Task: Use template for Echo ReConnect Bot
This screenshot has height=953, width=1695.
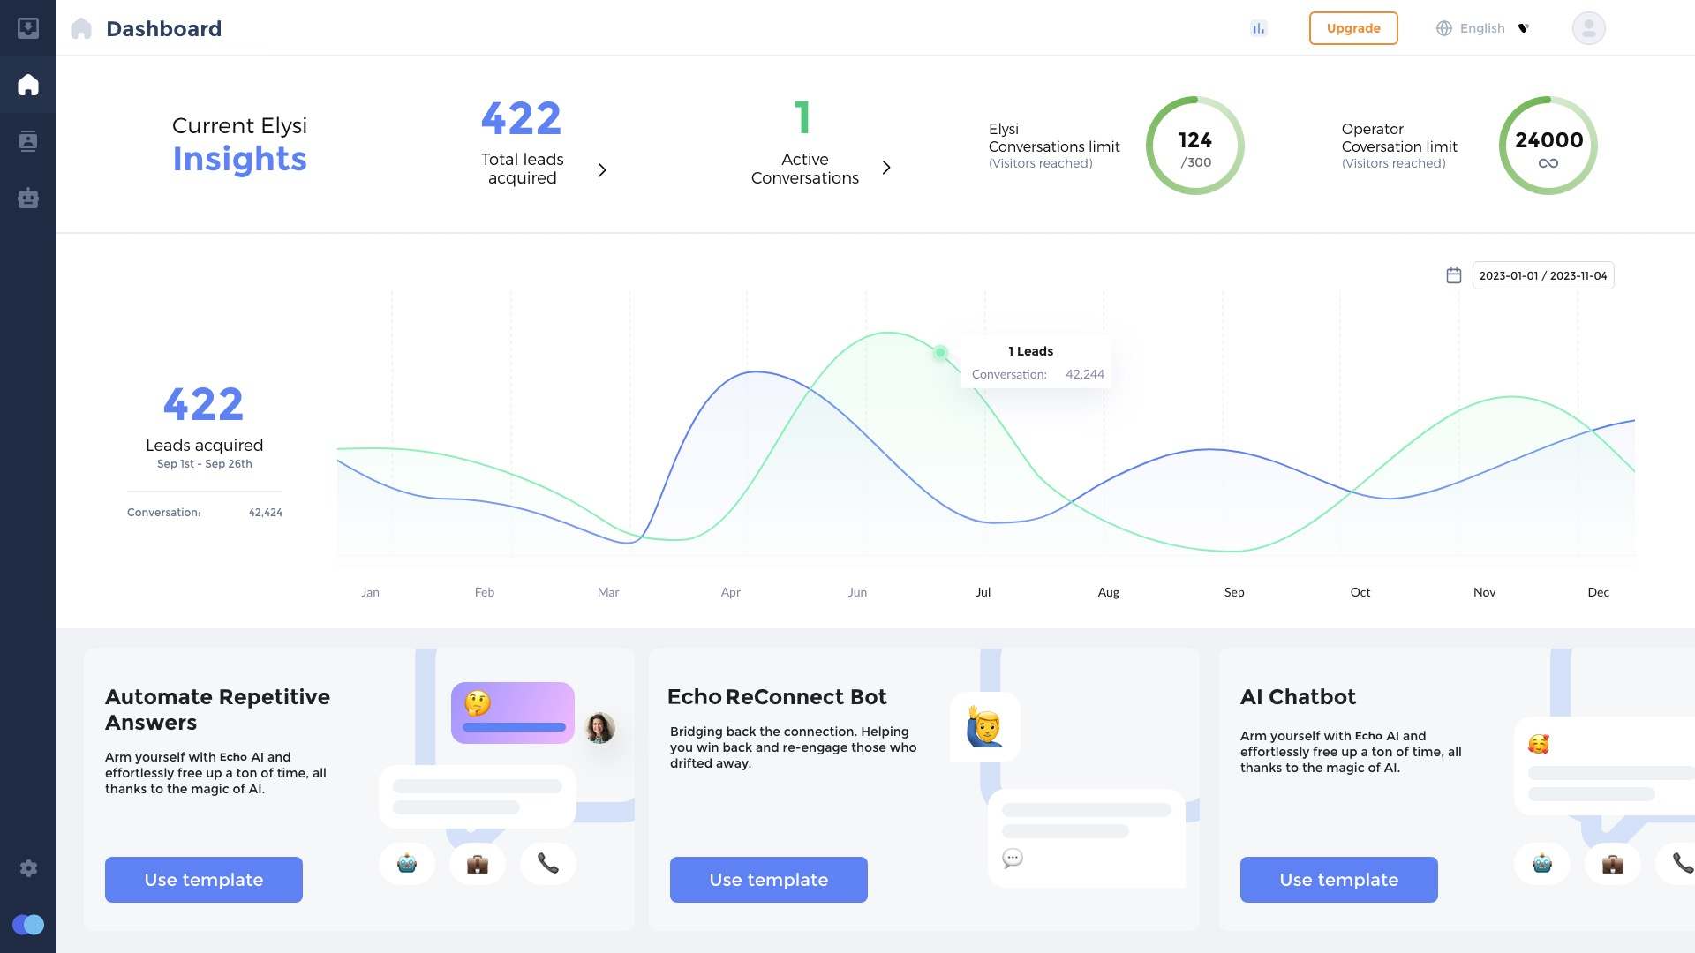Action: 768,880
